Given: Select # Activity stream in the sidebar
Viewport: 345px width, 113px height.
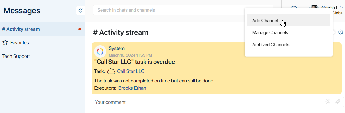Looking at the screenshot, I should click(x=42, y=29).
